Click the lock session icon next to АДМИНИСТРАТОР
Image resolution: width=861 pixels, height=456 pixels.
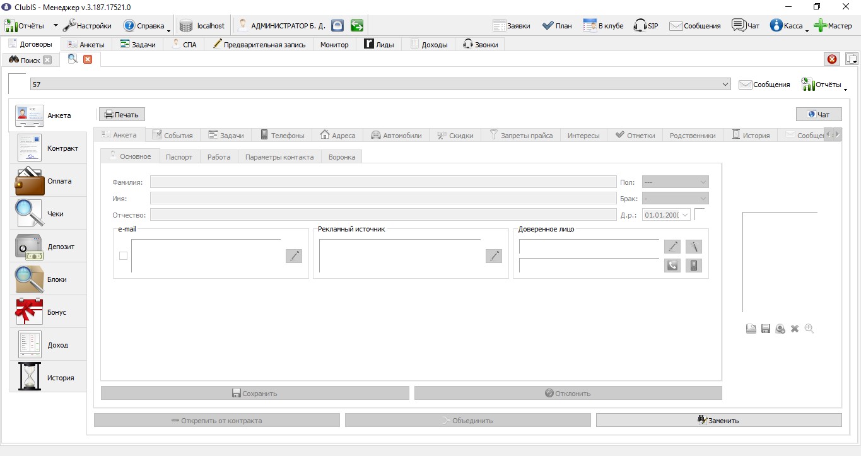[338, 26]
